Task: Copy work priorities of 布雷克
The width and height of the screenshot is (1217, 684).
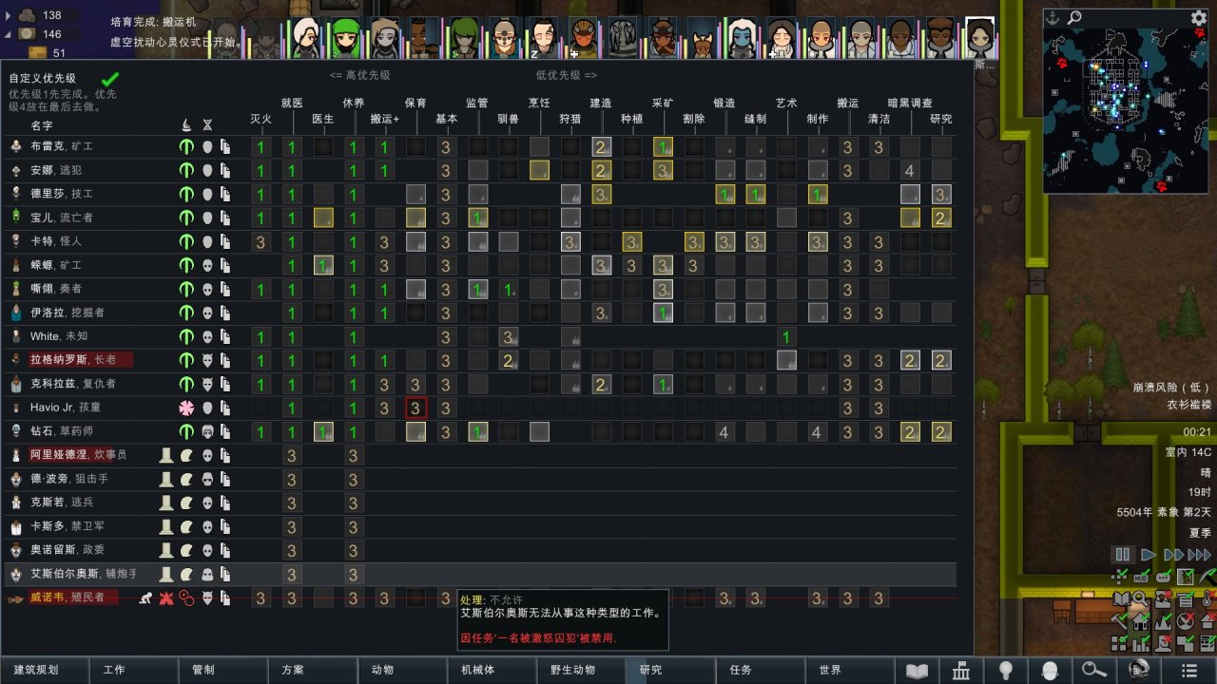Action: [225, 147]
